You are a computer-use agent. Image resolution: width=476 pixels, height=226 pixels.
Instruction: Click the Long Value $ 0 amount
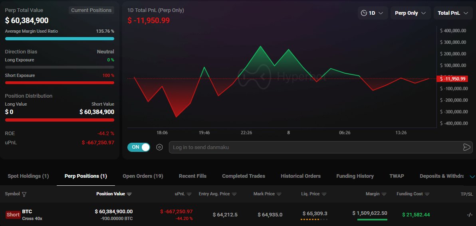tap(9, 112)
